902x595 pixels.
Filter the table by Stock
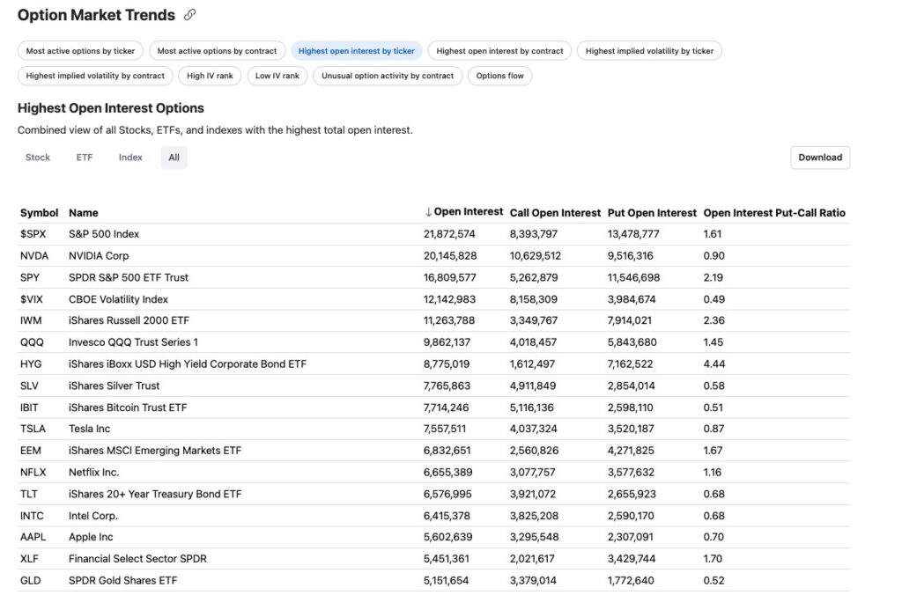[x=38, y=158]
